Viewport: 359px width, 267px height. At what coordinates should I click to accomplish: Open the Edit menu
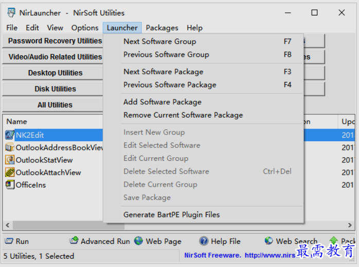(x=32, y=28)
